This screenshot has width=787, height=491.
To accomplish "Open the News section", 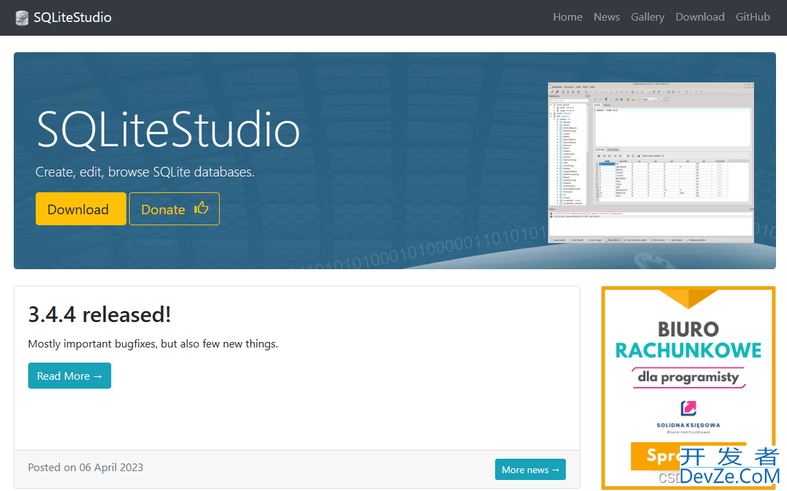I will tap(607, 17).
